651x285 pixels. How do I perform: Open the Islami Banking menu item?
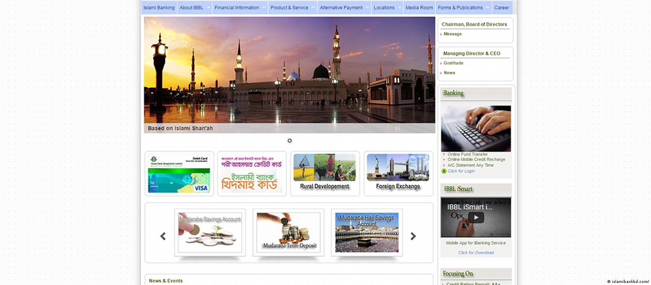pos(159,8)
